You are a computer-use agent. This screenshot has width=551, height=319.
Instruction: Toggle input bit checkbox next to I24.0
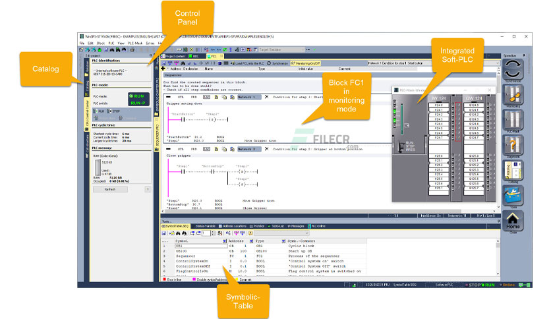click(453, 105)
